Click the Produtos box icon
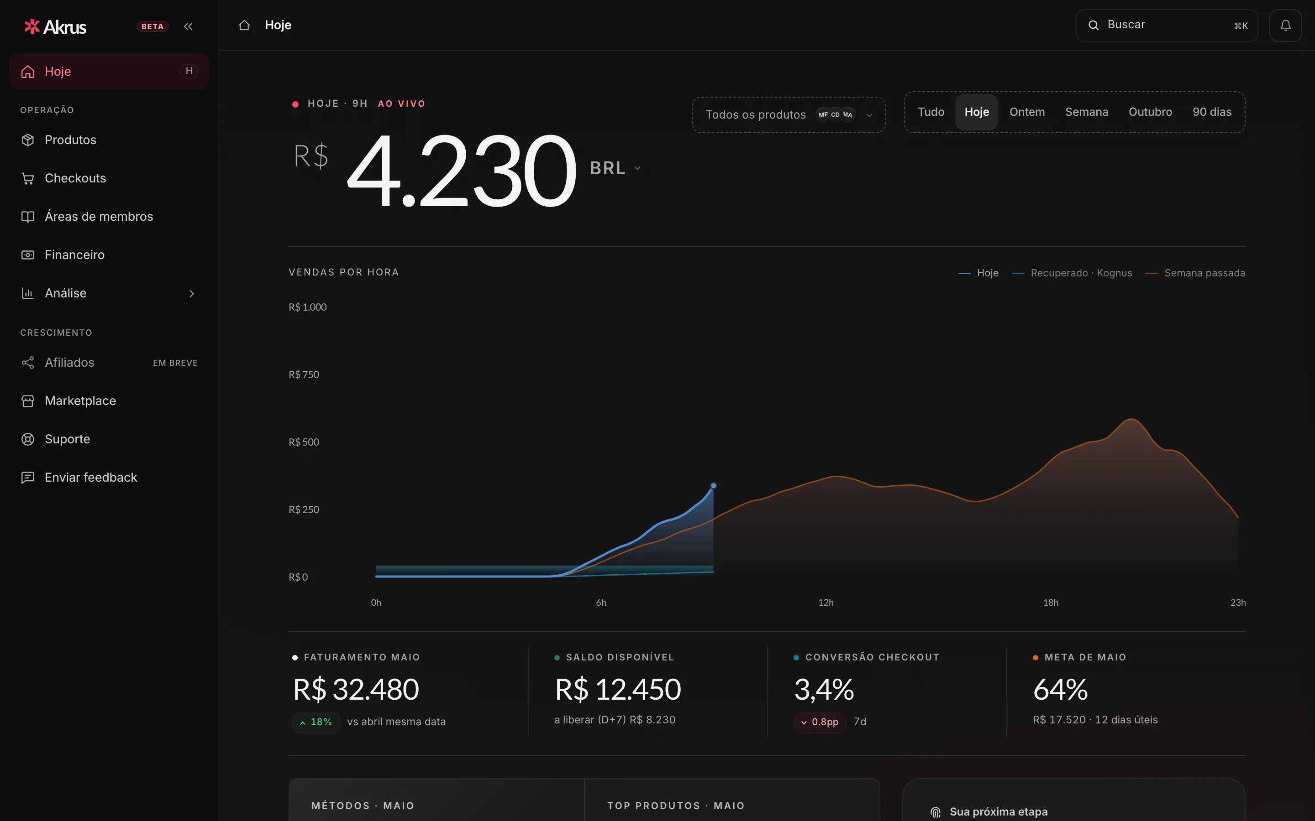1315x821 pixels. click(x=28, y=140)
